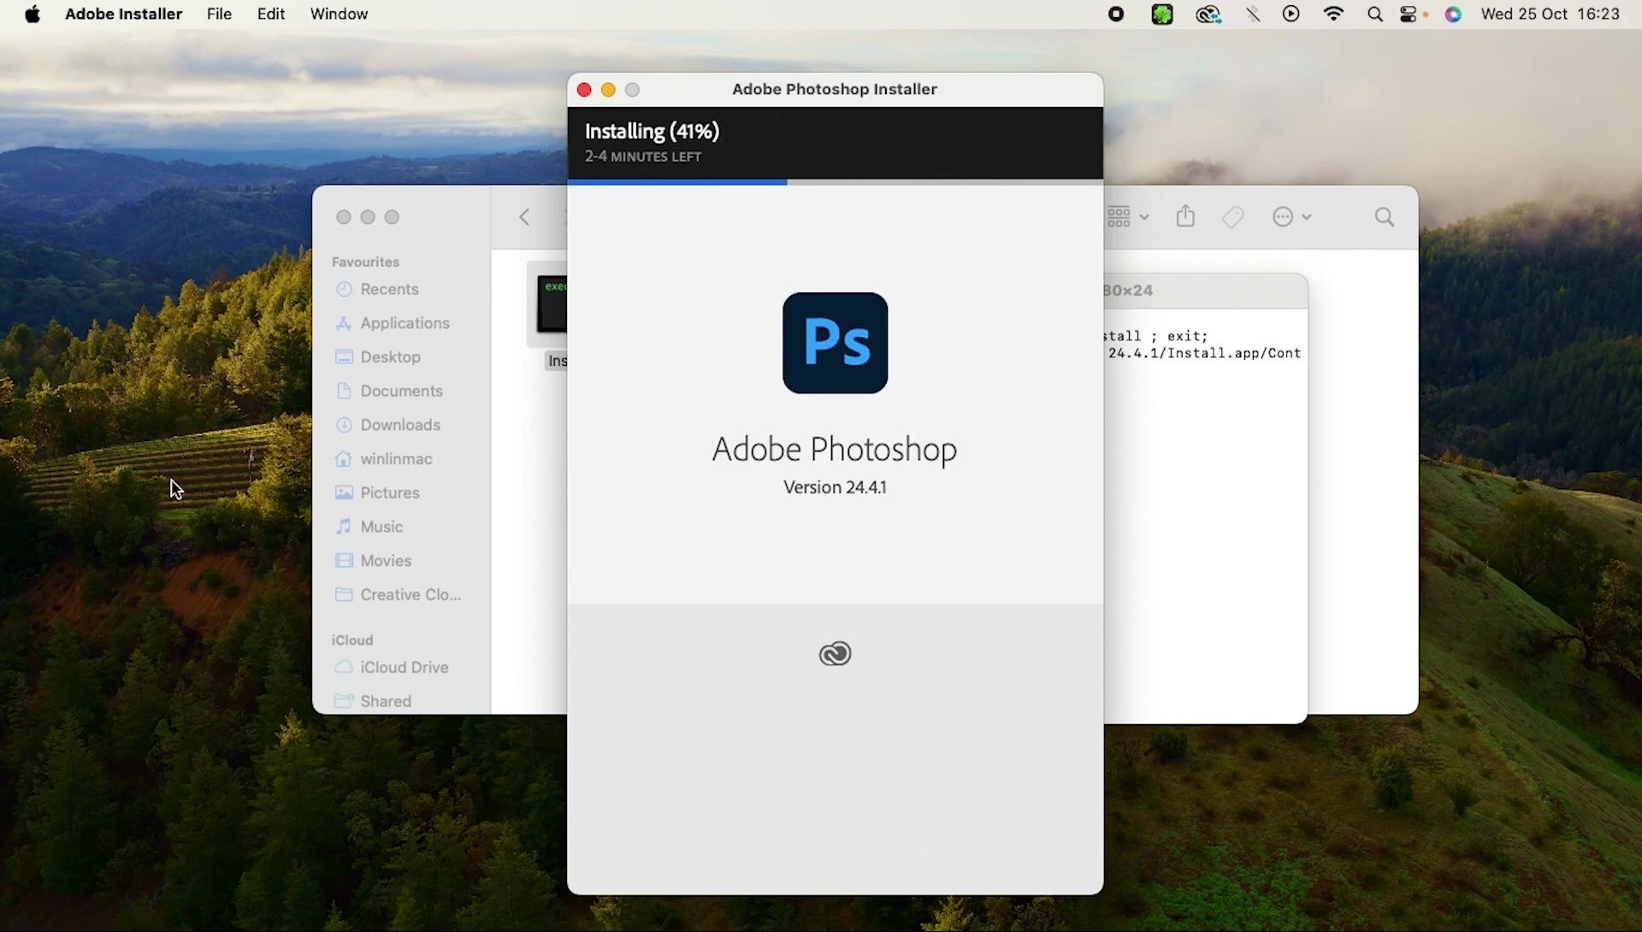Image resolution: width=1642 pixels, height=932 pixels.
Task: Click the Terminal output text area
Action: tap(1205, 515)
